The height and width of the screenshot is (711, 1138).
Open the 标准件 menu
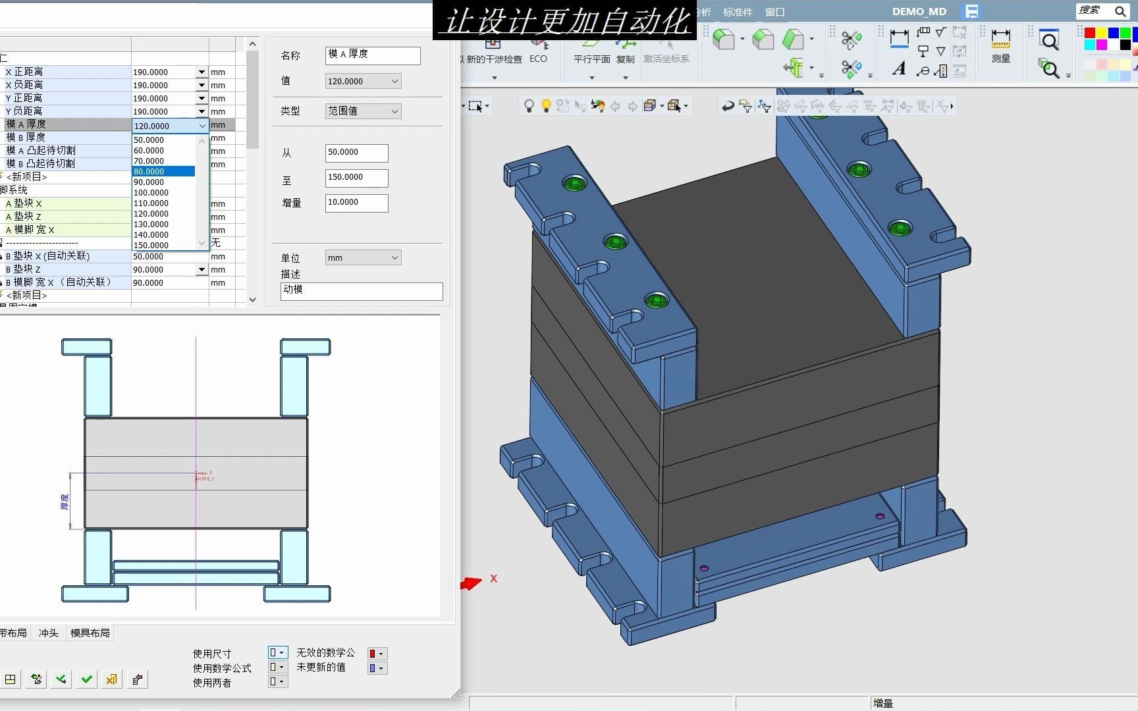[x=737, y=12]
